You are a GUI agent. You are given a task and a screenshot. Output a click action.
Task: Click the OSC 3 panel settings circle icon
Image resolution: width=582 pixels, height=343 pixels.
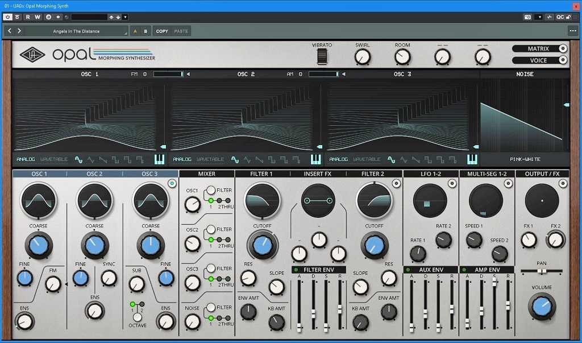[172, 183]
